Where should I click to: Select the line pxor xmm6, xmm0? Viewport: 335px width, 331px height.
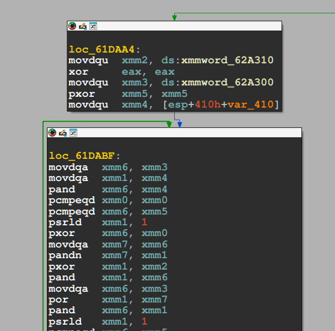click(x=108, y=233)
